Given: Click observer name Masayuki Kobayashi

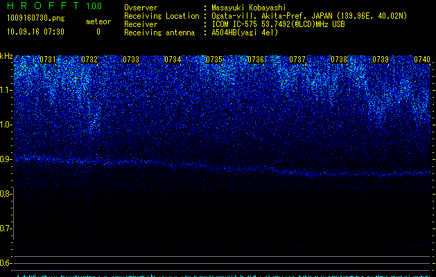Looking at the screenshot, I should pos(249,8).
